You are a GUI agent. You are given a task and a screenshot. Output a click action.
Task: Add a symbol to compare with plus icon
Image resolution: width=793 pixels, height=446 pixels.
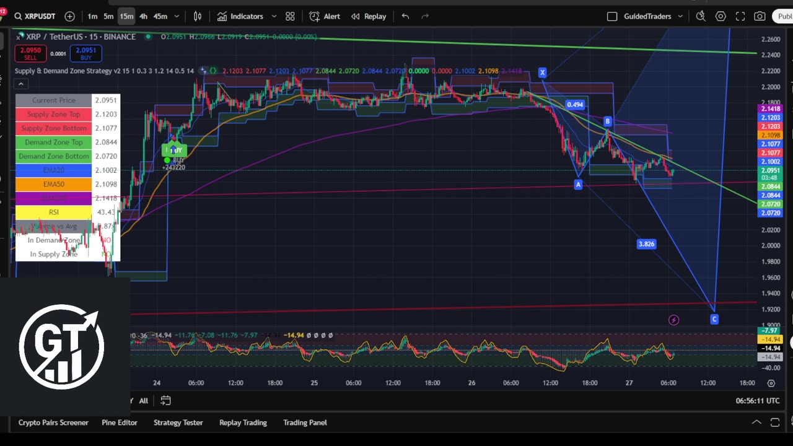[69, 16]
